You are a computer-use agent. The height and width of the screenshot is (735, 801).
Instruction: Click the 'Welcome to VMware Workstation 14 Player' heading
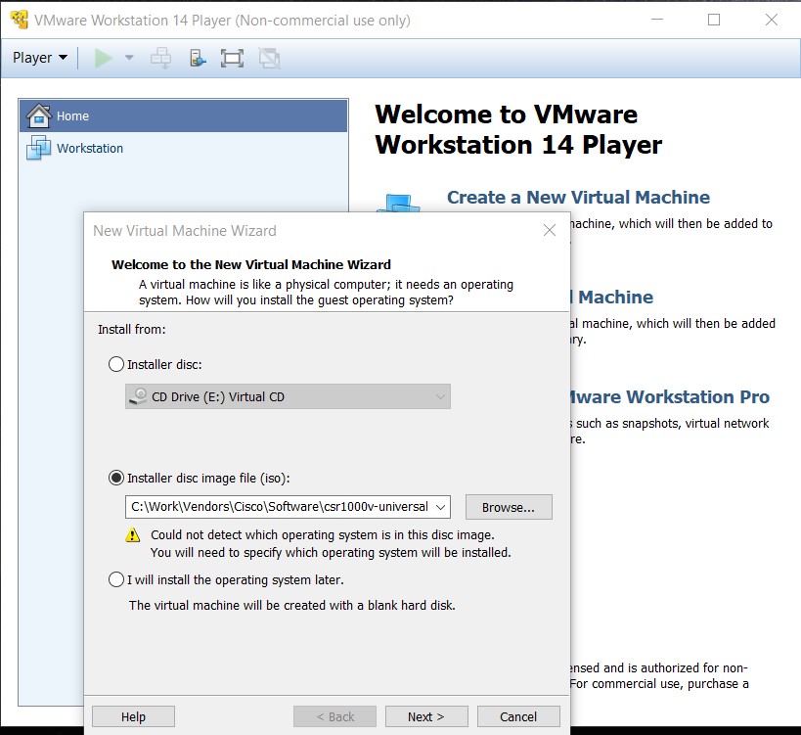tap(518, 129)
